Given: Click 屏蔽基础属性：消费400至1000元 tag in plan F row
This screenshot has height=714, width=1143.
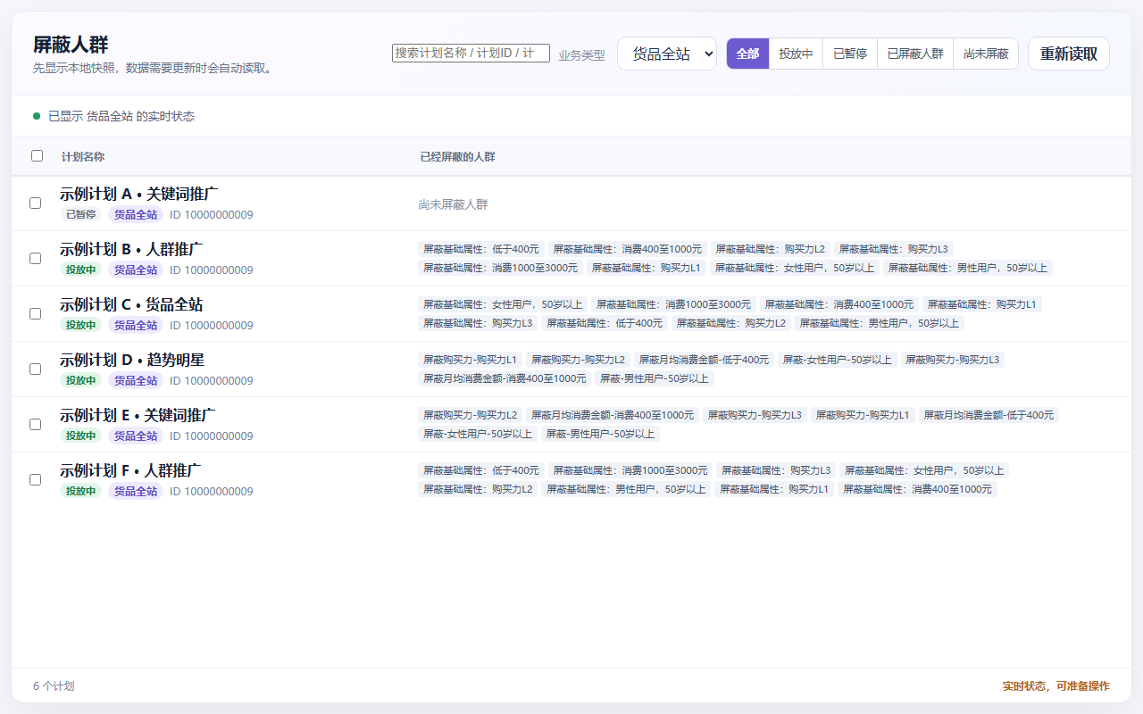Looking at the screenshot, I should point(917,489).
